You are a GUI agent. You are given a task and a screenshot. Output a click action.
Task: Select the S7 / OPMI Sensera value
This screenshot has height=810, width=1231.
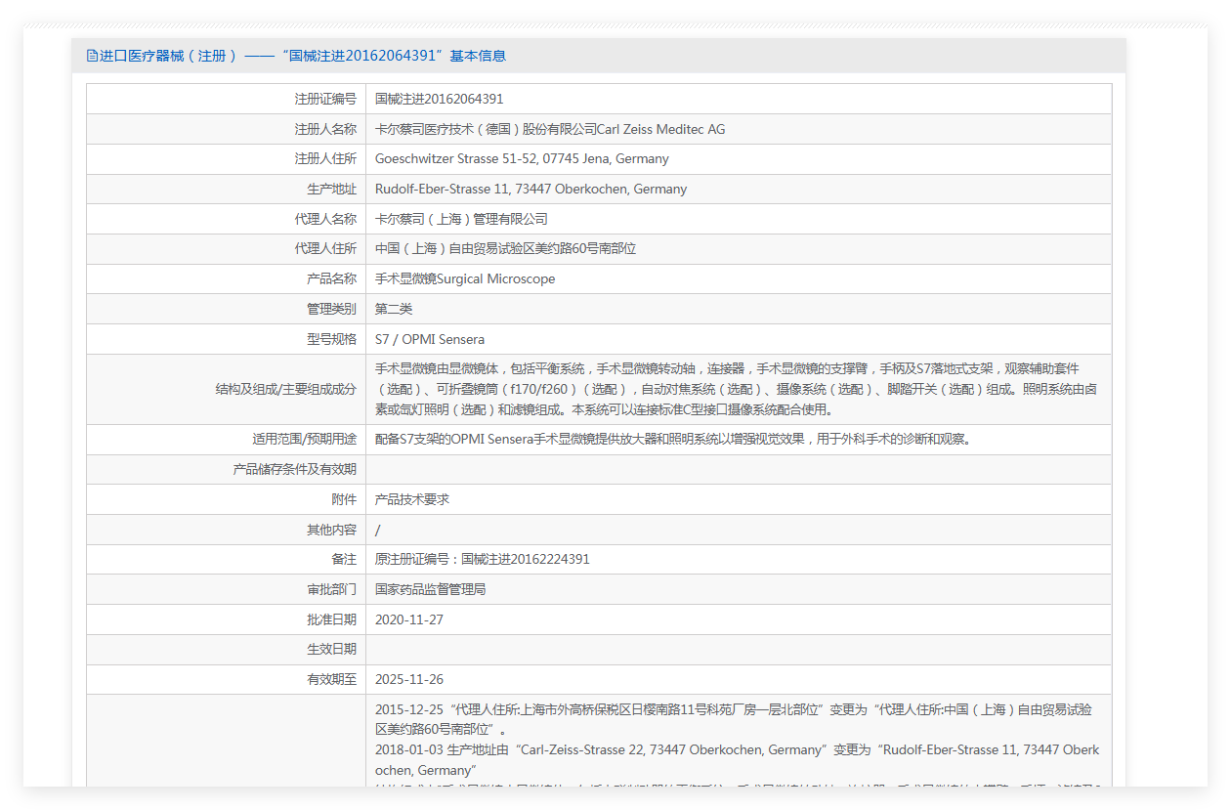(x=430, y=339)
